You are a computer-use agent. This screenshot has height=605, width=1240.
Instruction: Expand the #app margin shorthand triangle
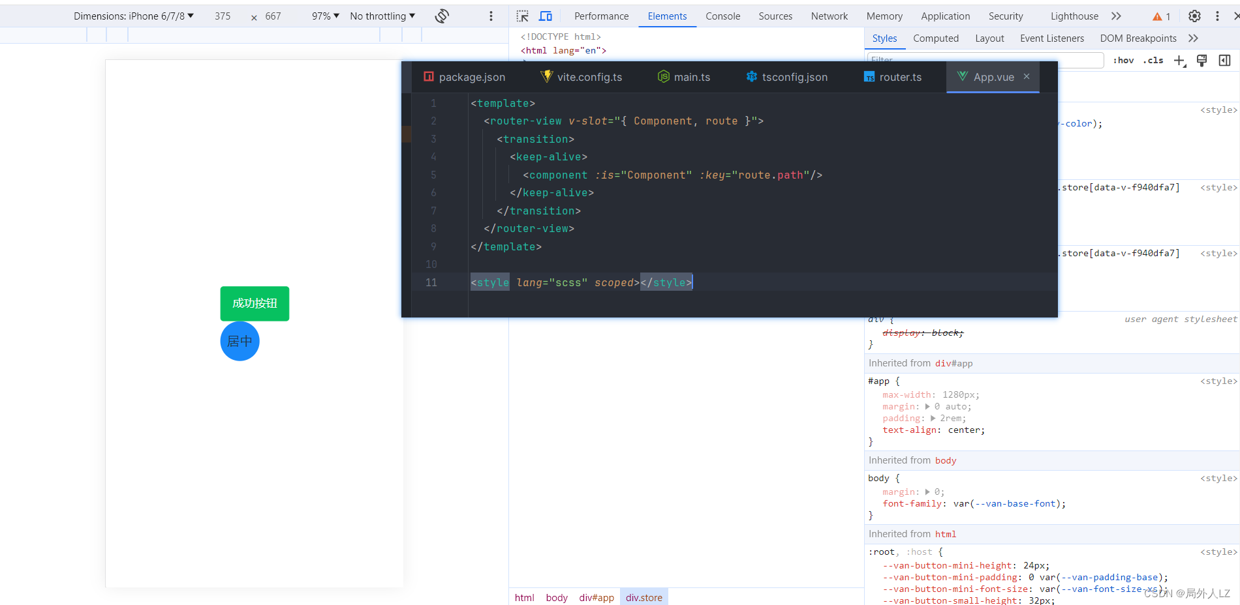(x=927, y=406)
